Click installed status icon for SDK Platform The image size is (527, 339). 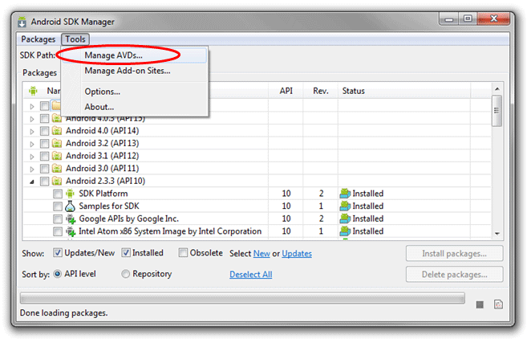click(345, 194)
